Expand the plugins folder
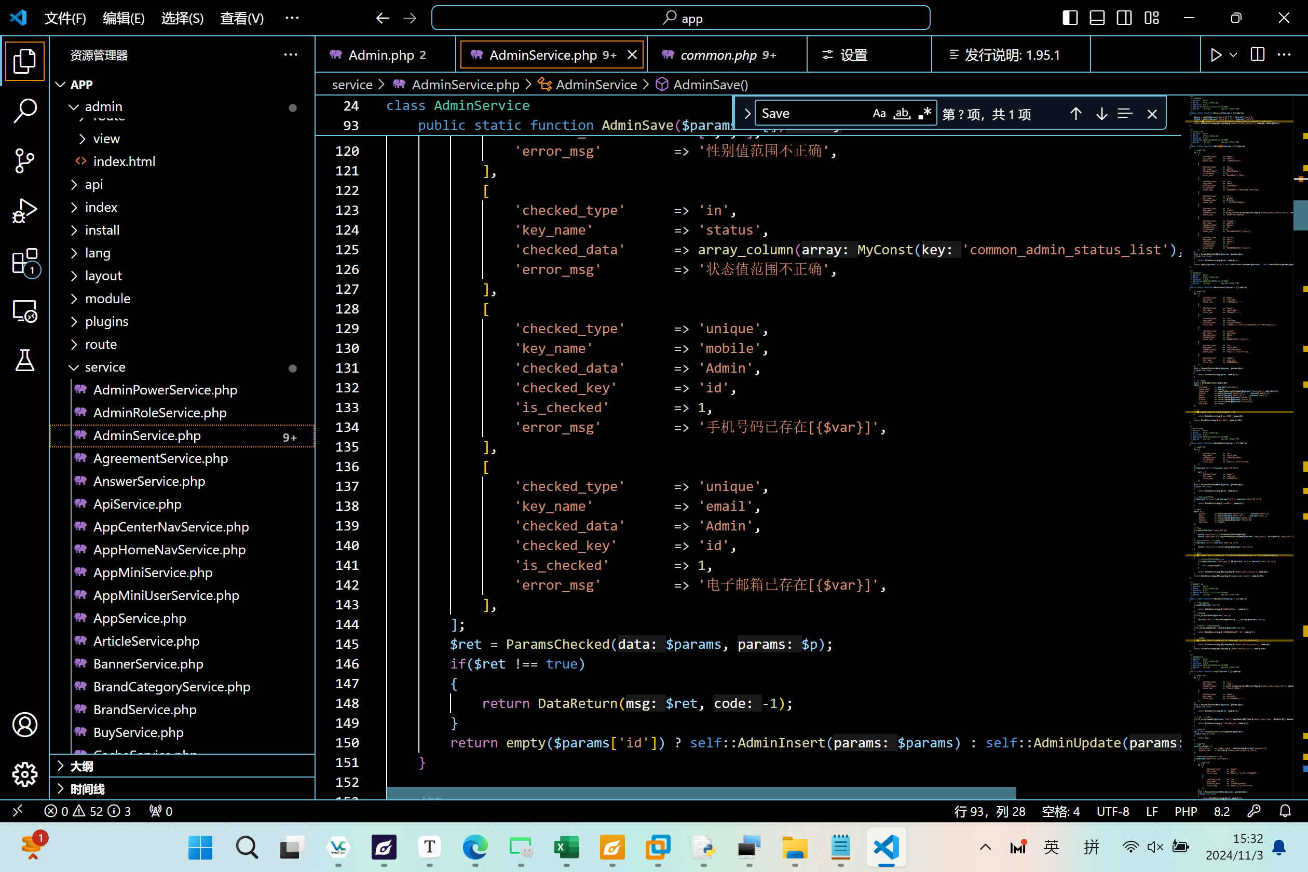Viewport: 1308px width, 872px height. point(182,321)
